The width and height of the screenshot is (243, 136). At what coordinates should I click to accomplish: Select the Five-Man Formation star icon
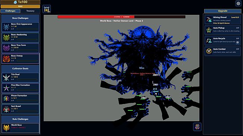point(6,88)
